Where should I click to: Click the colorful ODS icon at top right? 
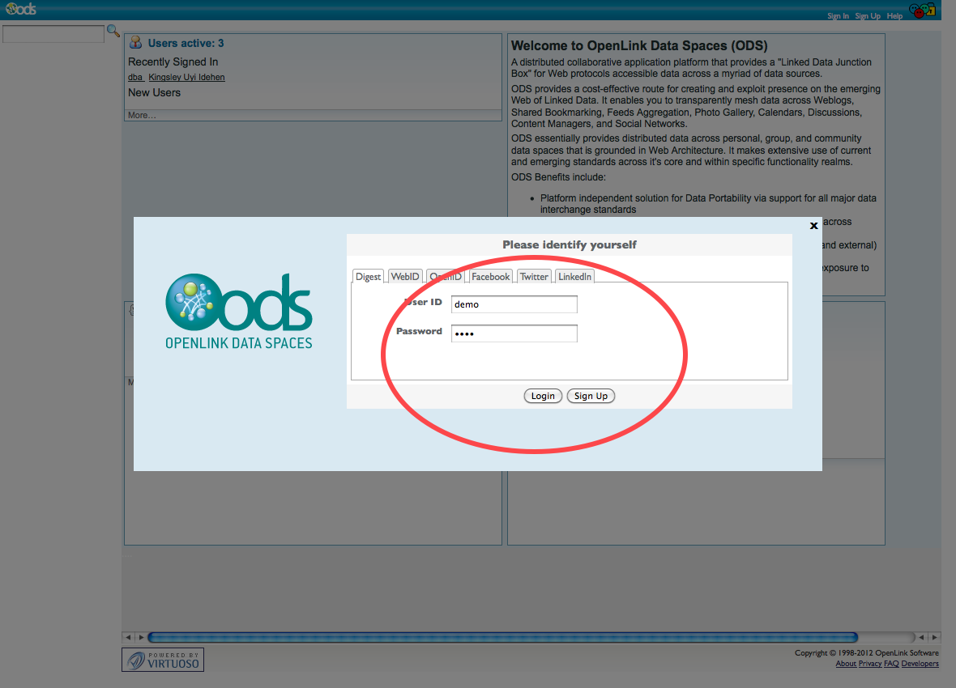pyautogui.click(x=922, y=11)
